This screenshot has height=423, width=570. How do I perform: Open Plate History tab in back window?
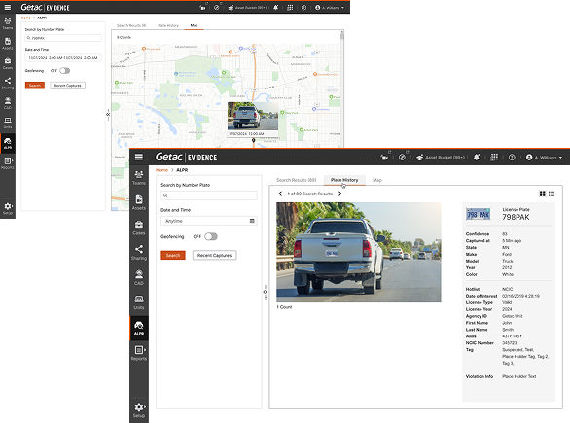(x=168, y=26)
